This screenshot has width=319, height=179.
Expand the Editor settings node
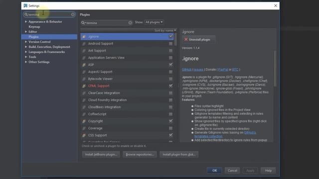[26, 32]
